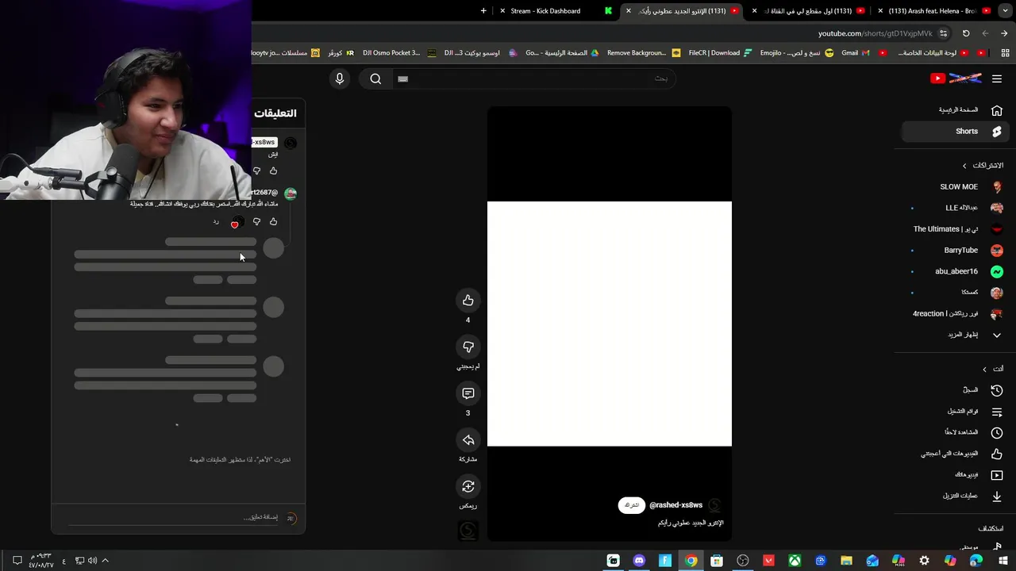This screenshot has height=571, width=1016.
Task: Open a new browser tab with plus
Action: pos(483,11)
